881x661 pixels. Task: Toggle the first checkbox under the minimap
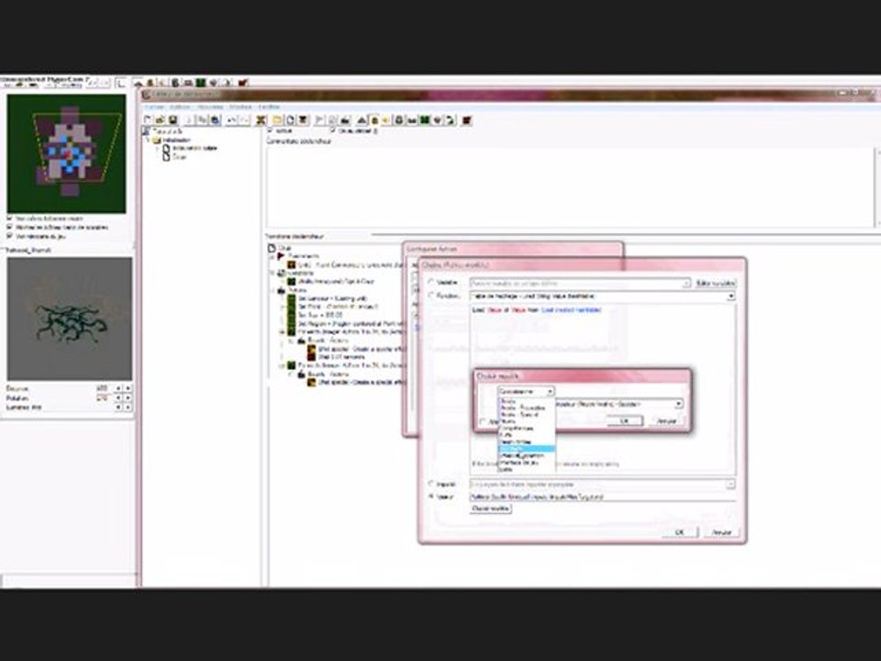pyautogui.click(x=9, y=218)
